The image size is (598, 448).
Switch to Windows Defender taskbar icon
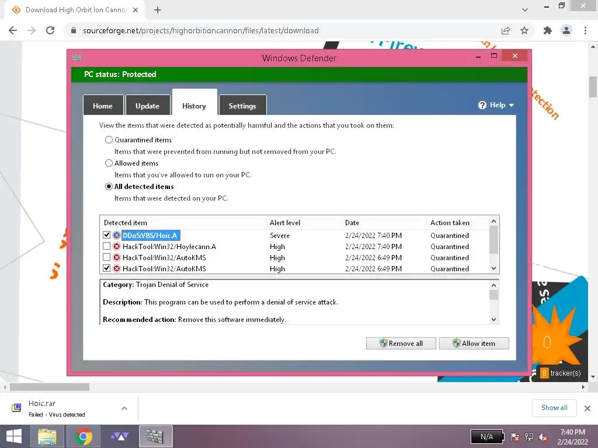point(155,436)
